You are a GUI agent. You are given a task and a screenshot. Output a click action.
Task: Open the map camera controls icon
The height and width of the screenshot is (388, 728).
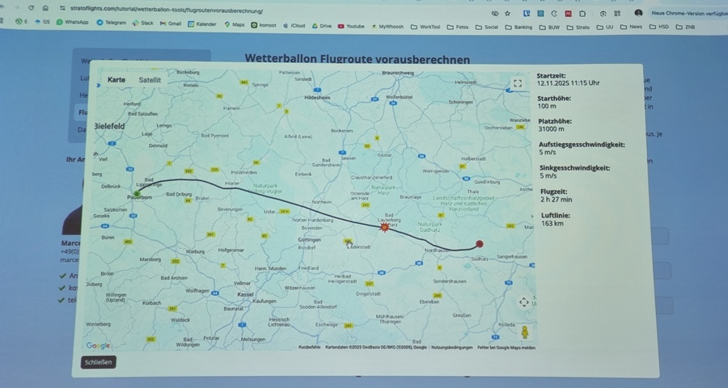(524, 302)
